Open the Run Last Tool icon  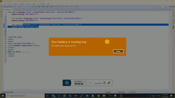pos(47,7)
